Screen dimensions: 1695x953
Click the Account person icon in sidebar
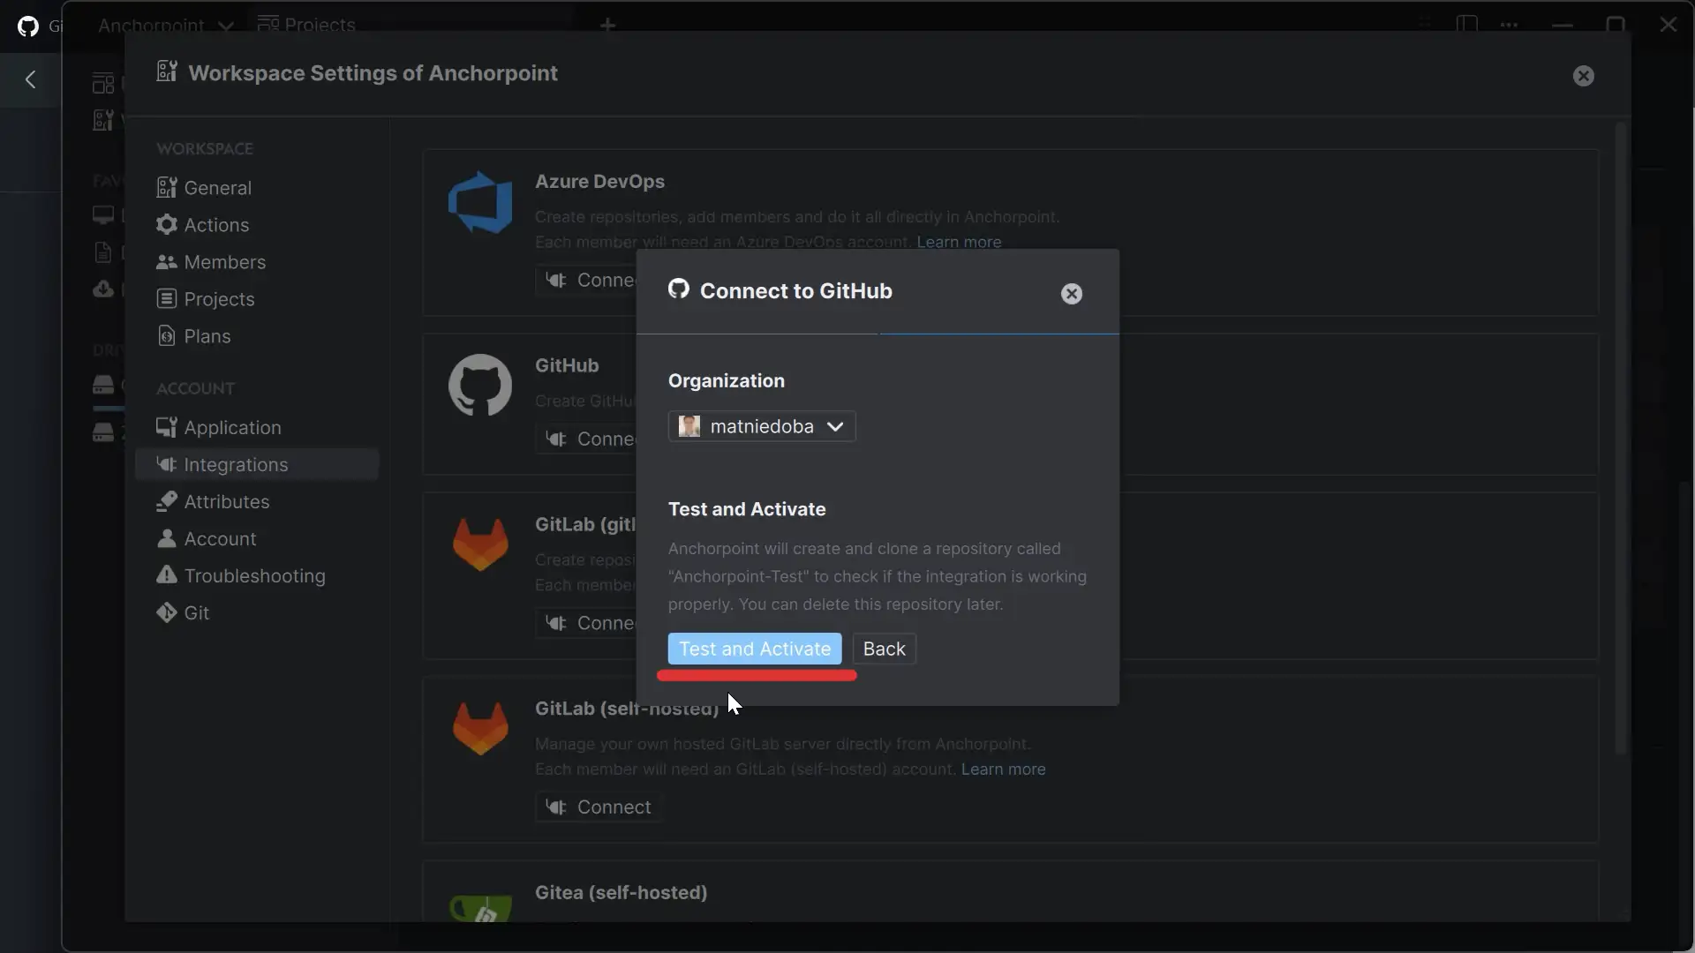click(x=167, y=538)
